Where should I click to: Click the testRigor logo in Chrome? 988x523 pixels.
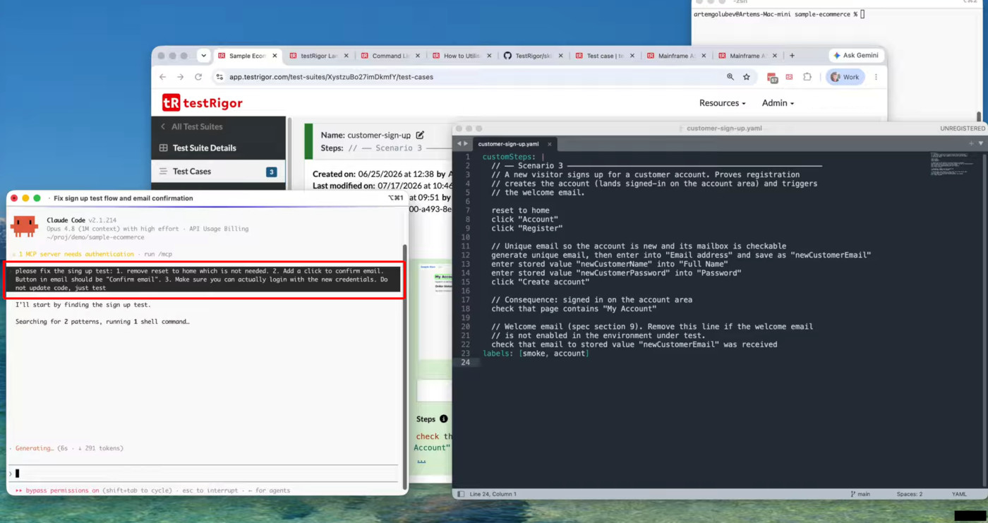point(202,103)
